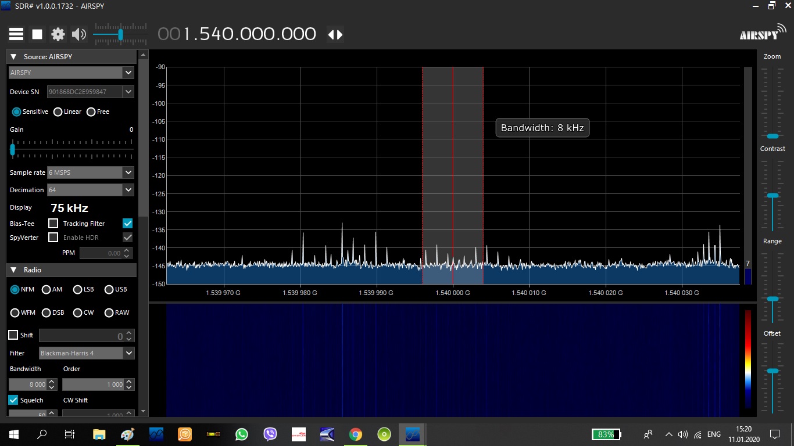Viewport: 794px width, 446px height.
Task: Open the Windows notification center
Action: pos(774,434)
